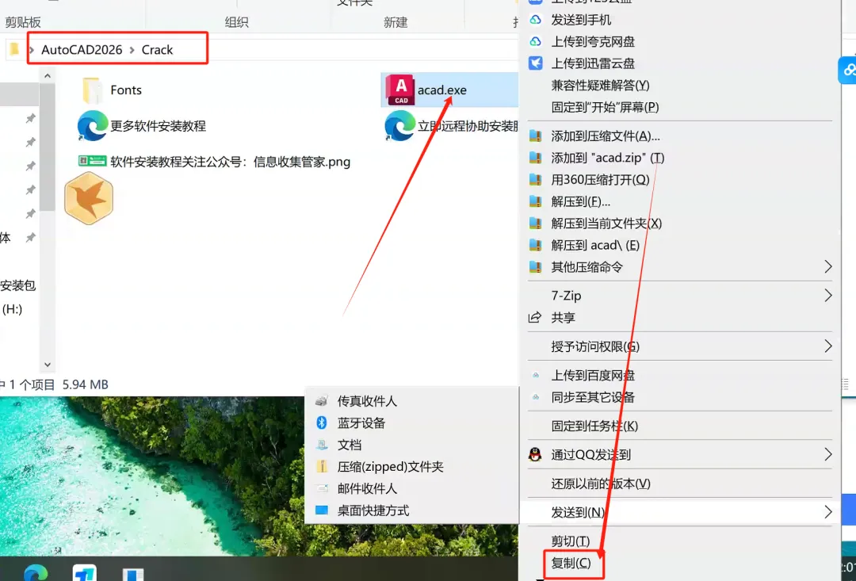Expand the 7-Zip submenu arrow

coord(828,296)
